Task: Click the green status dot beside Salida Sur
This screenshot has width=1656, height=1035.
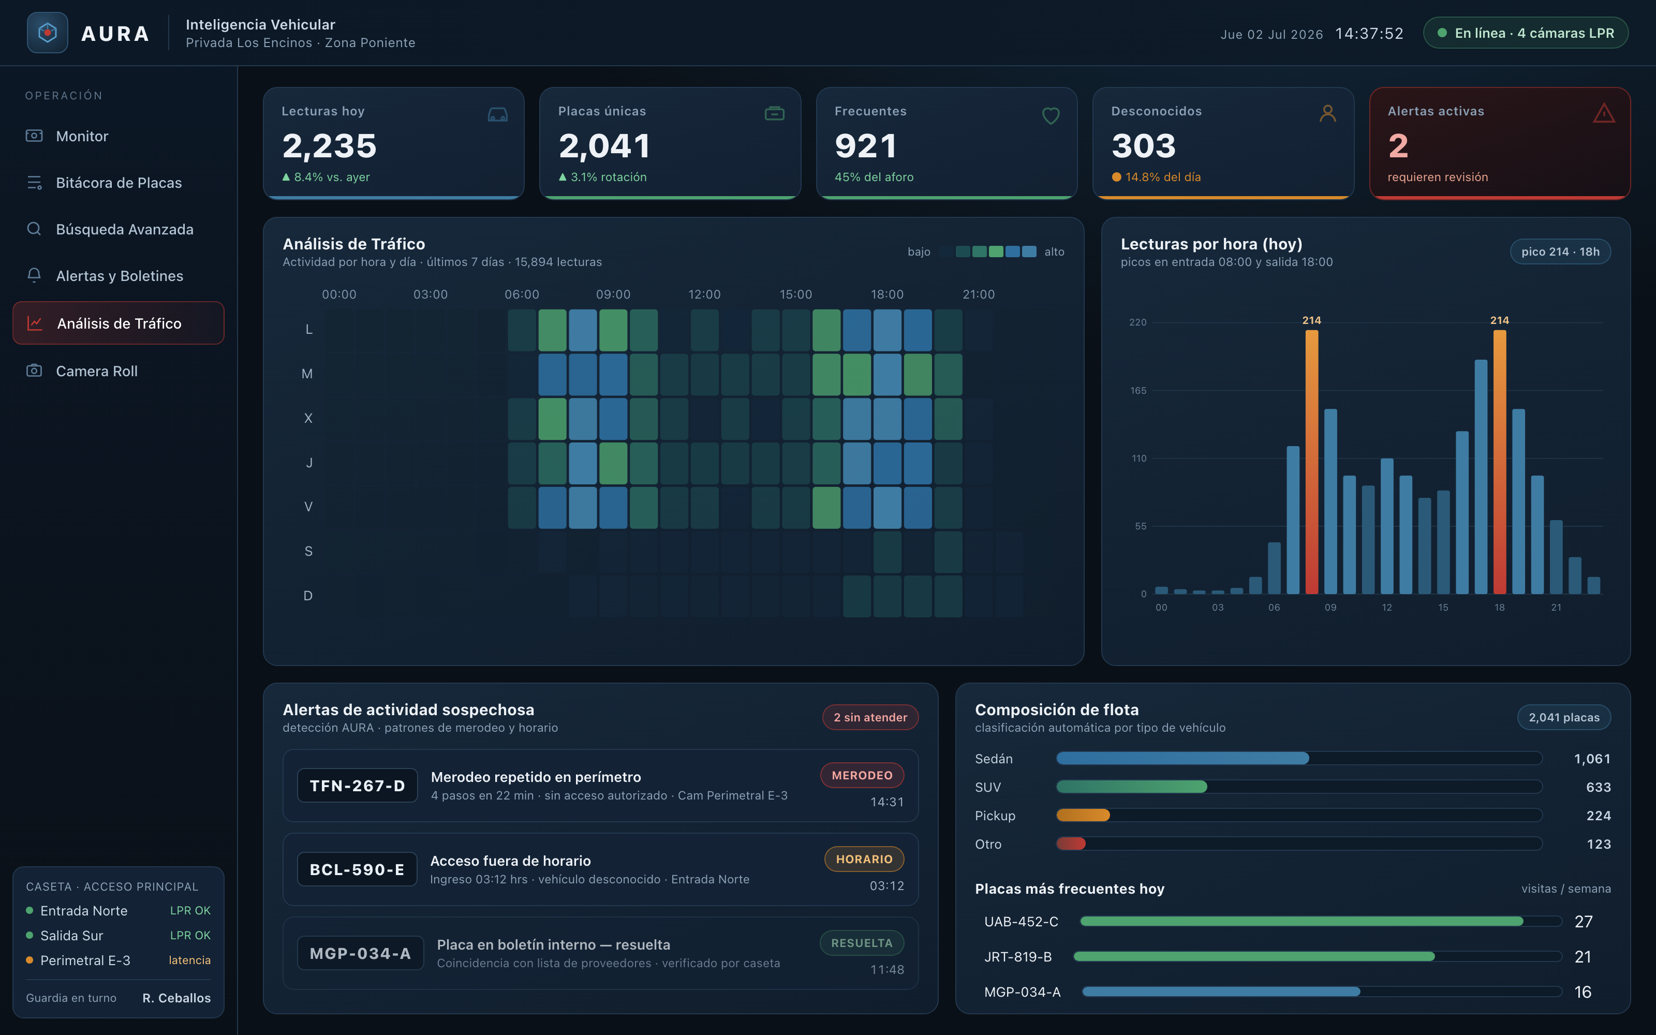Action: tap(29, 935)
